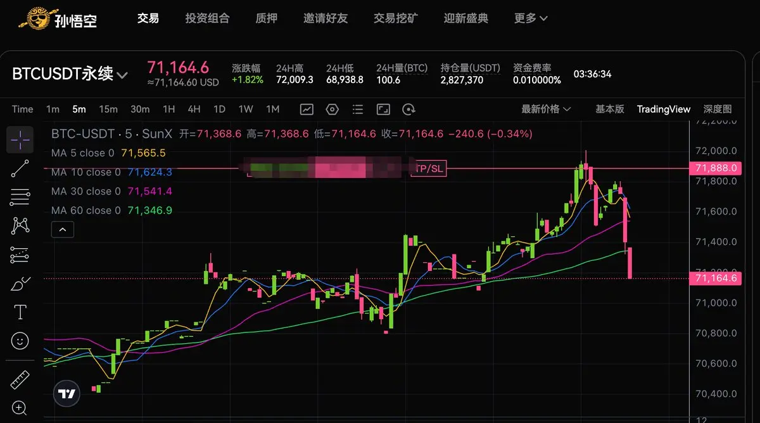The height and width of the screenshot is (423, 760).
Task: Click the 持仓量 2,827,370 value
Action: coord(462,80)
